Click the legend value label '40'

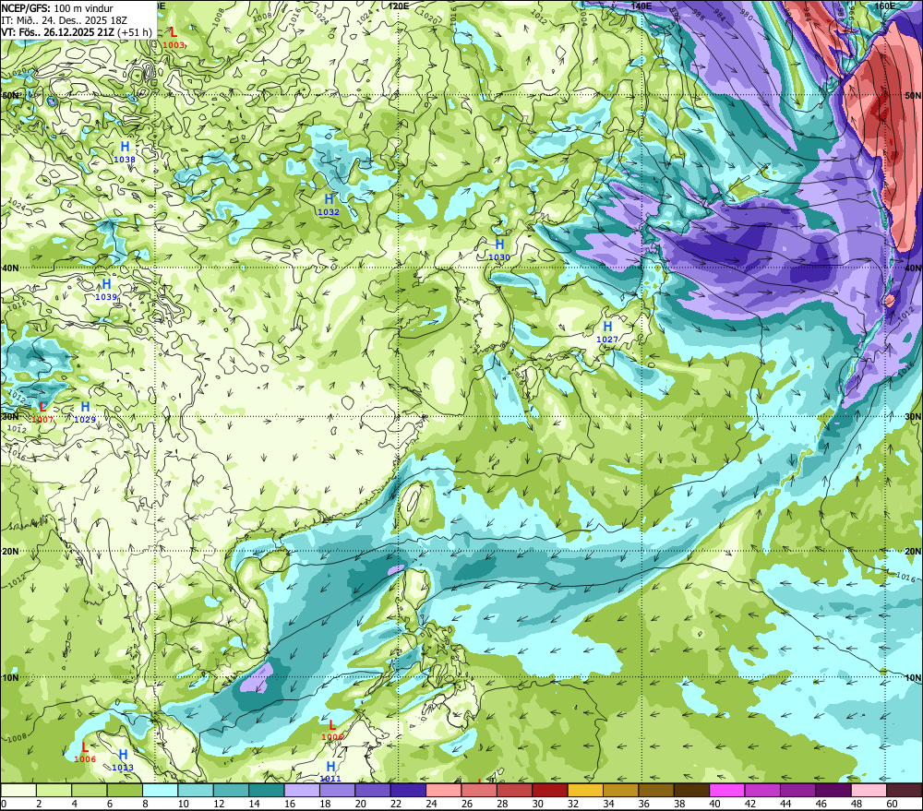(714, 804)
